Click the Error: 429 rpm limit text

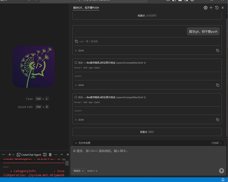coord(87,68)
